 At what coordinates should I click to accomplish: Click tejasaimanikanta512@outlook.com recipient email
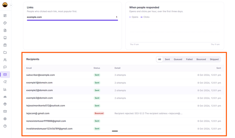(45, 106)
